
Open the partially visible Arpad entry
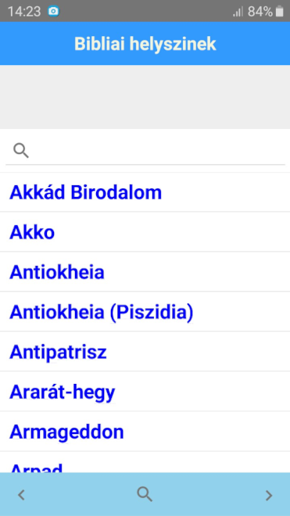click(x=145, y=462)
